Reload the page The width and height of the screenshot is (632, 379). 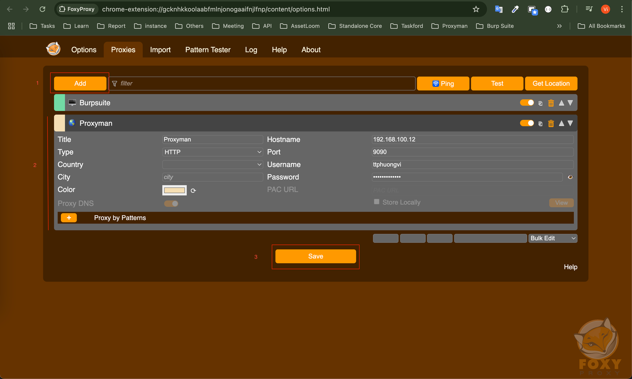click(42, 9)
